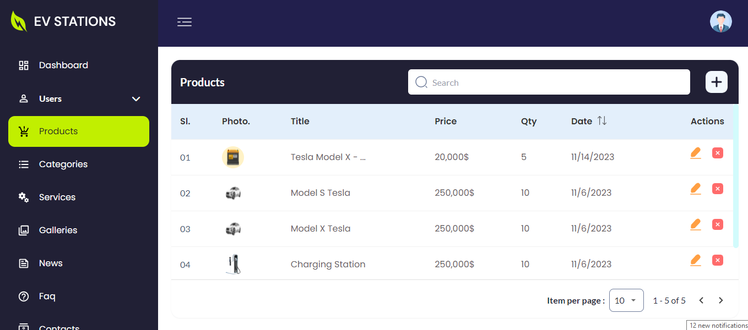Screen dimensions: 748x330
Task: Delete the Model X Tesla row
Action: 717,224
